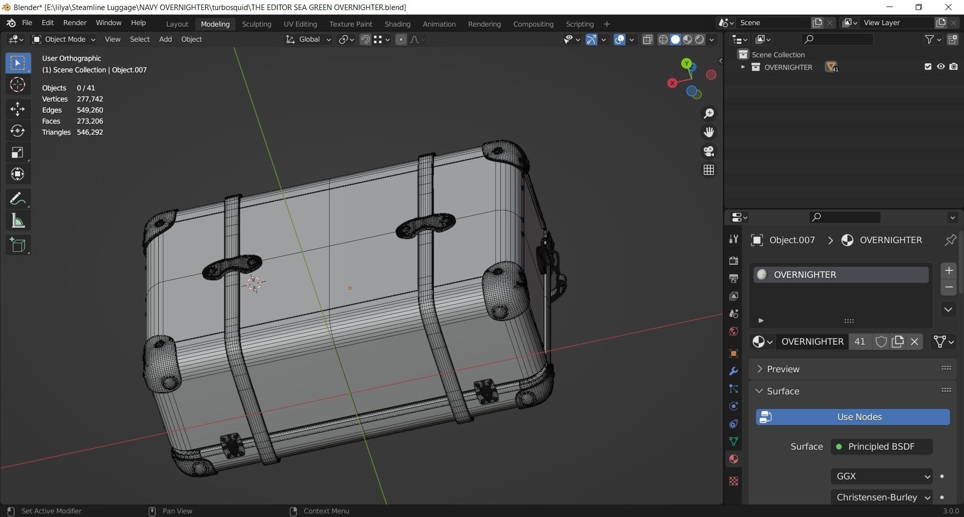Open the Render menu
964x517 pixels.
(75, 23)
